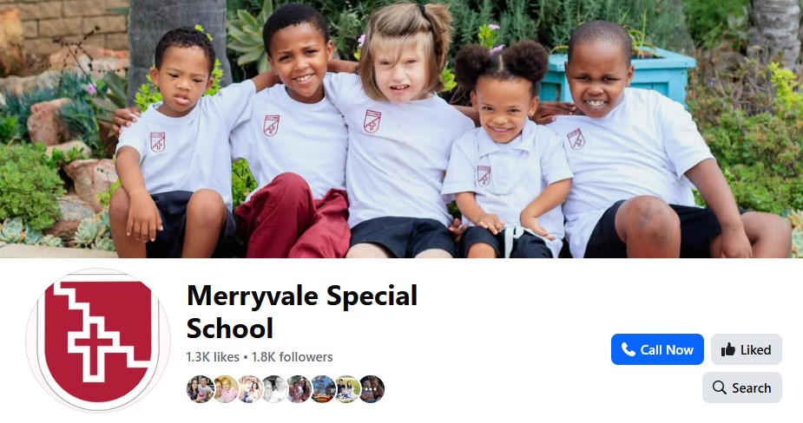Screen dimensions: 803x423
Task: Open the black-and-white follower avatar
Action: point(274,389)
